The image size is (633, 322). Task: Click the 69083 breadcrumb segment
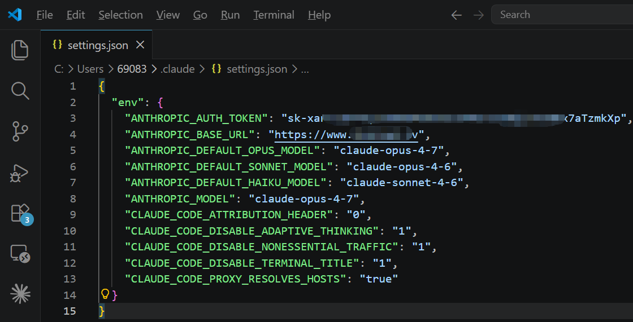point(132,69)
